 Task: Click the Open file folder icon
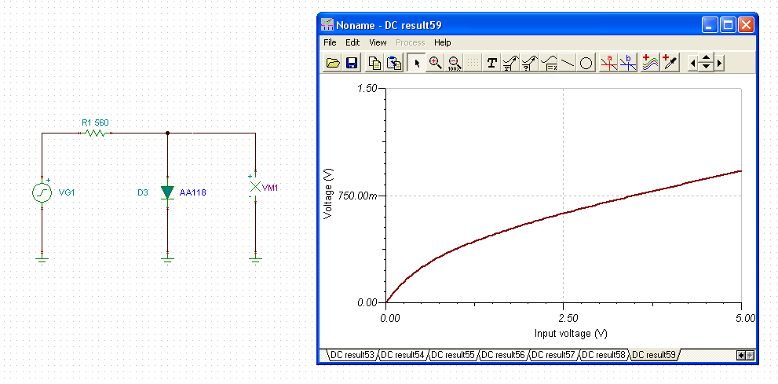pos(333,63)
